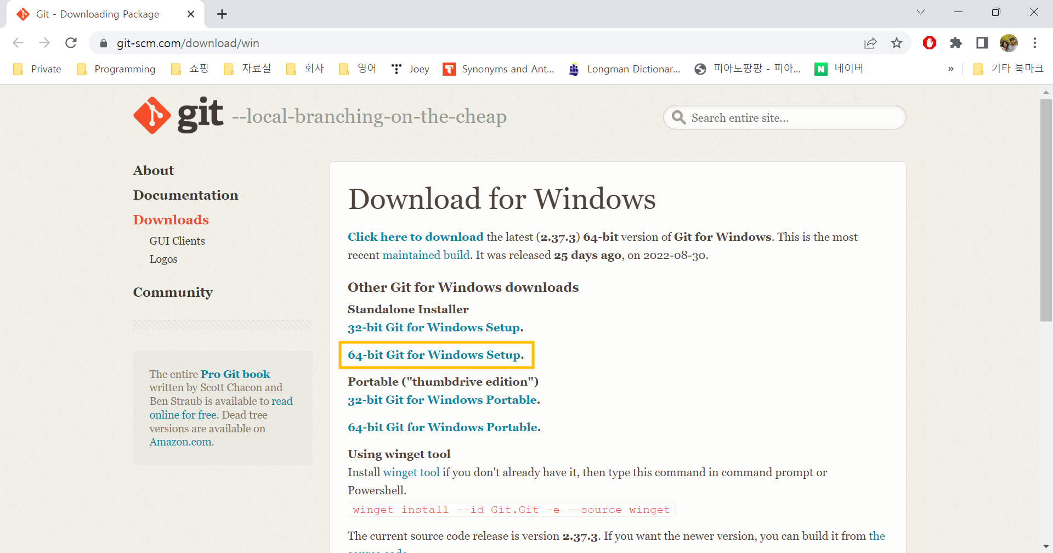Open the 쇼핑 bookmark folder
The height and width of the screenshot is (553, 1053).
coord(190,69)
